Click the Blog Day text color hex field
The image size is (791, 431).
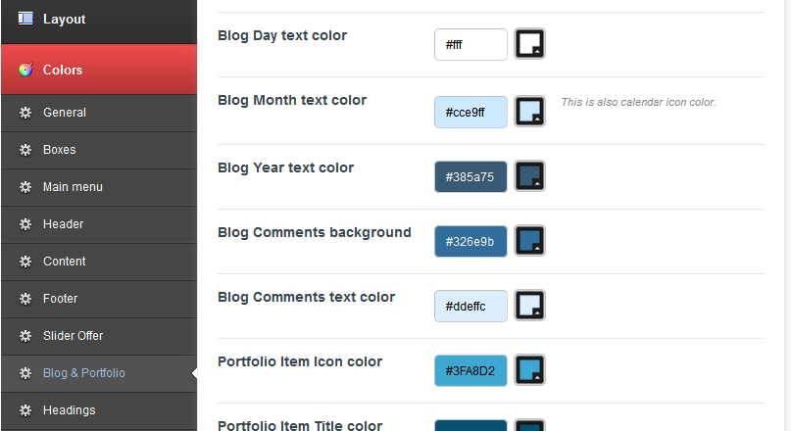tap(470, 44)
